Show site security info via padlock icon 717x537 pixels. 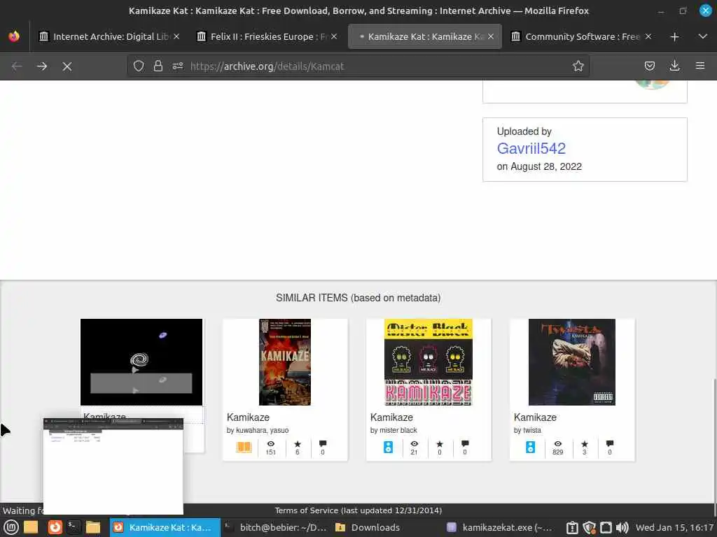coord(158,66)
